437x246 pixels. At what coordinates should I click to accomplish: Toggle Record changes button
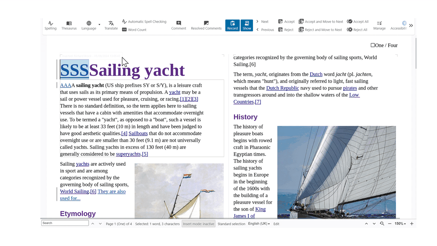tap(232, 26)
